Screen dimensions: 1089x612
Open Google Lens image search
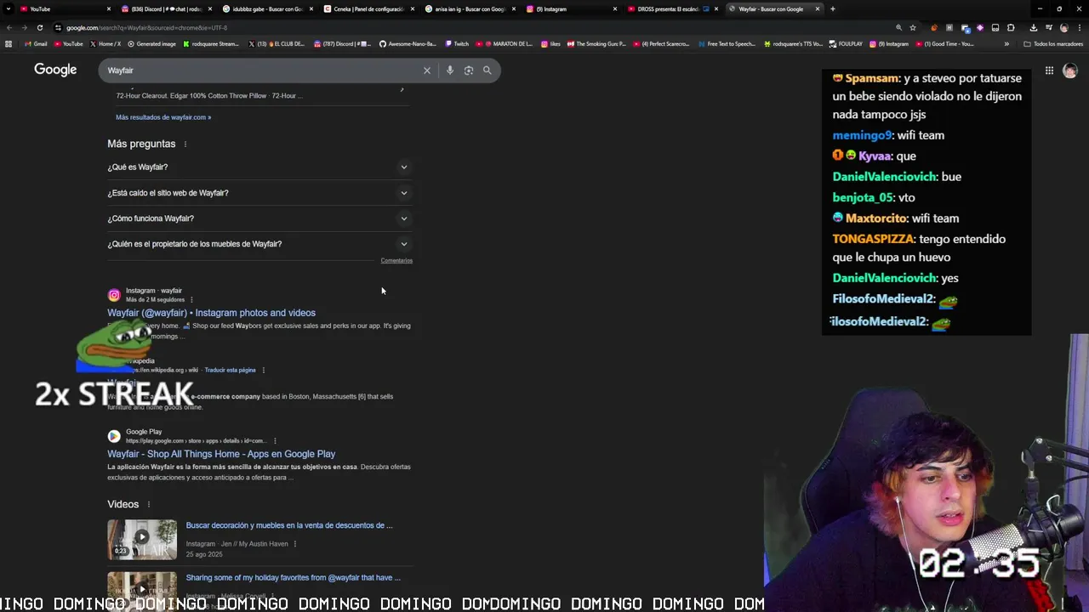point(469,71)
